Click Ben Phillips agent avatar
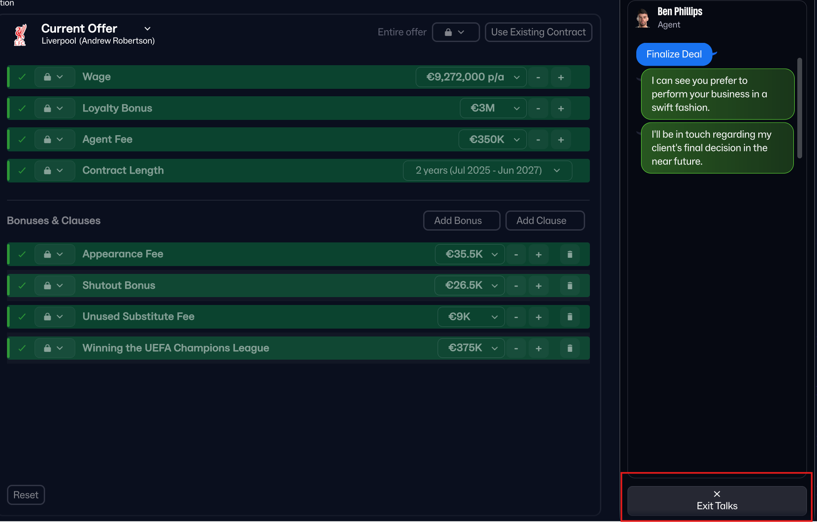 642,18
